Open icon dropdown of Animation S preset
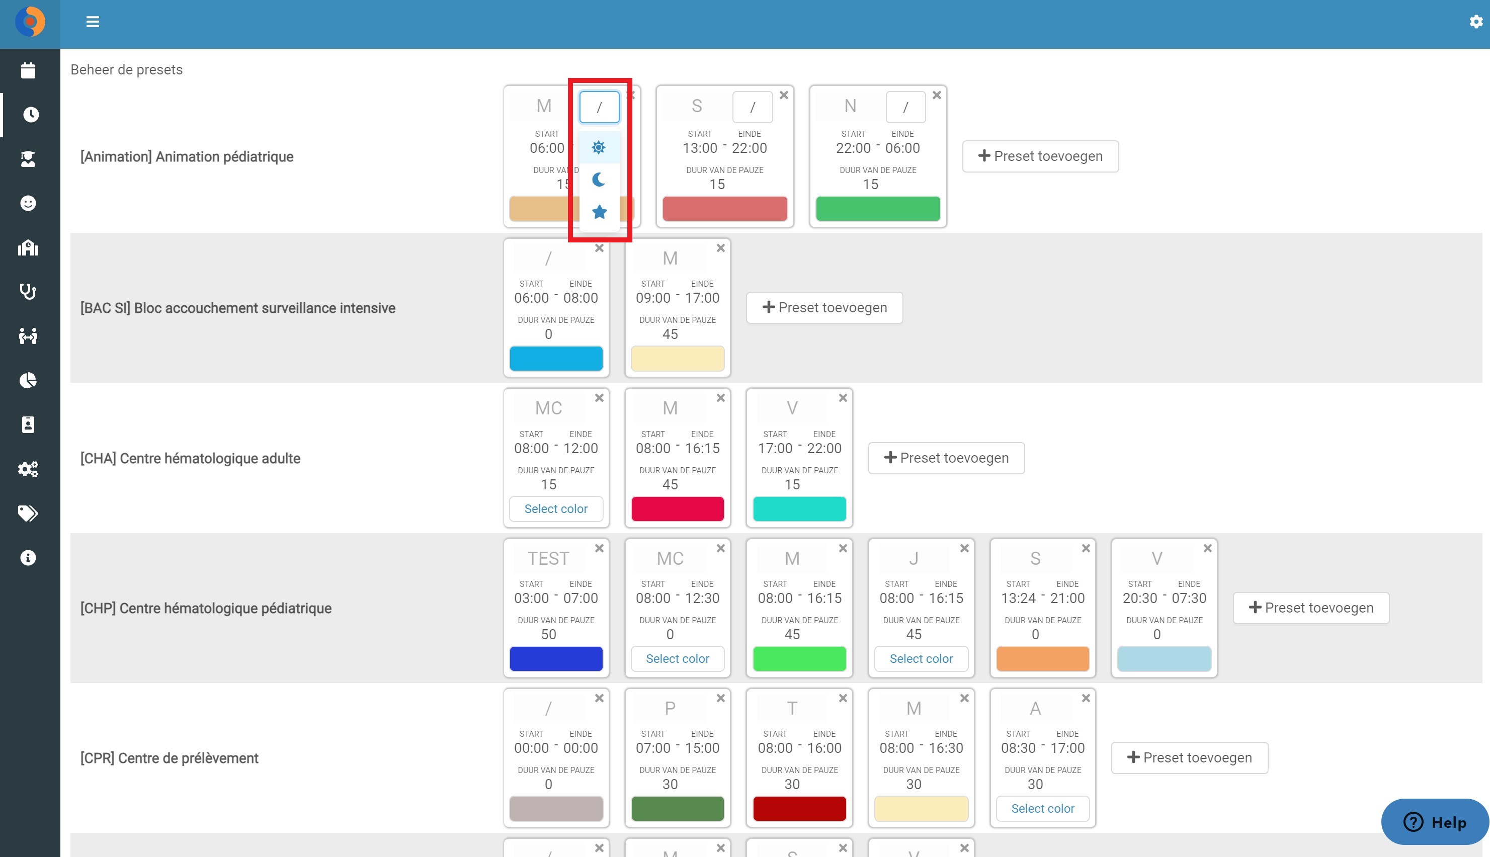This screenshot has height=857, width=1490. coord(753,107)
